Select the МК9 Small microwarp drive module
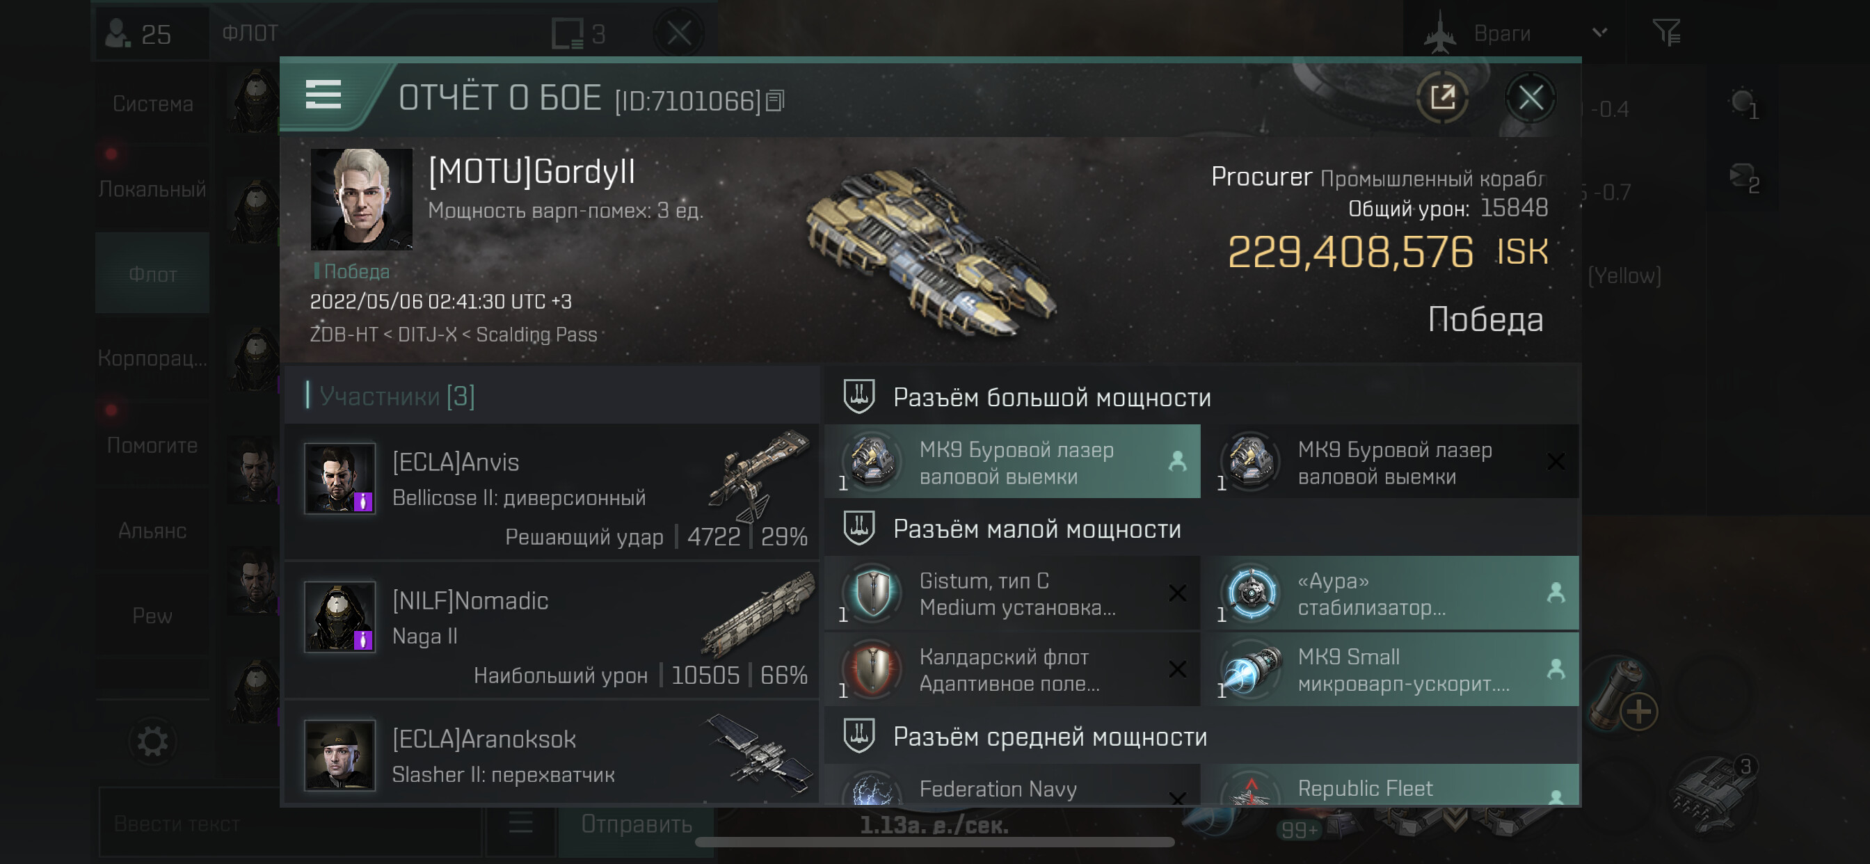This screenshot has width=1870, height=864. point(1390,669)
